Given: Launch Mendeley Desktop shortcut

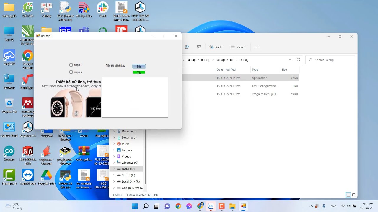Looking at the screenshot, I should (28, 107).
